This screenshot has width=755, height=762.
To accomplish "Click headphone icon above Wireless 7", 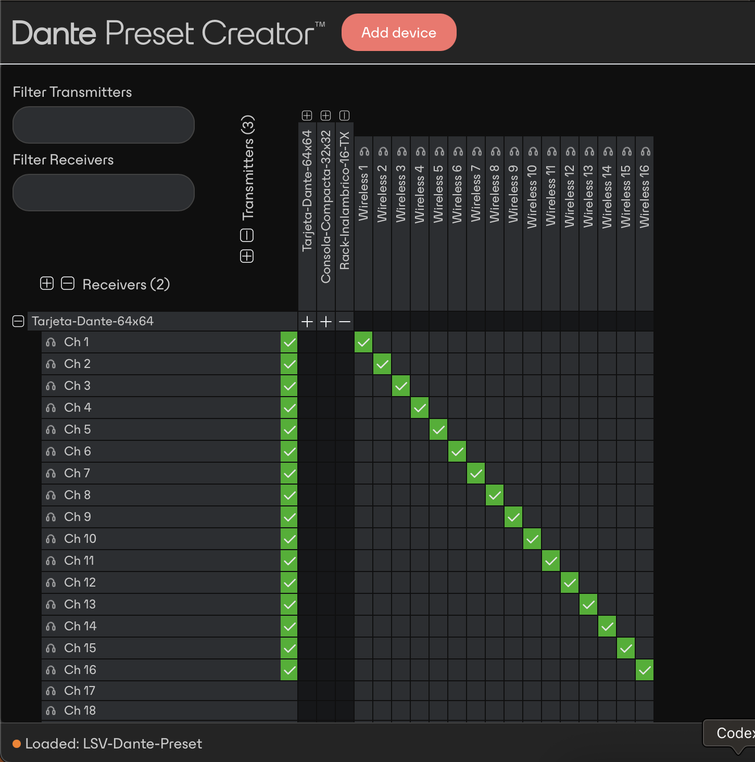I will (476, 151).
